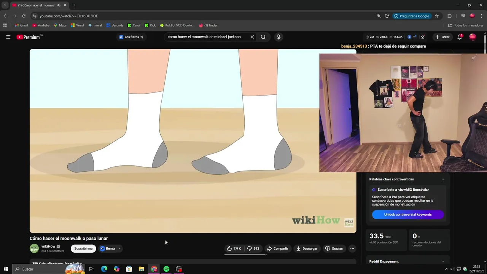Click the install app icon in address bar

pos(387,16)
